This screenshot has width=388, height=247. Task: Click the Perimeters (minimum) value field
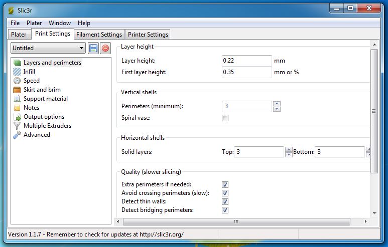(x=247, y=106)
